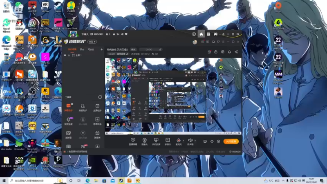The height and width of the screenshot is (184, 327).
Task: Click the Windows Start button
Action: click(x=4, y=181)
